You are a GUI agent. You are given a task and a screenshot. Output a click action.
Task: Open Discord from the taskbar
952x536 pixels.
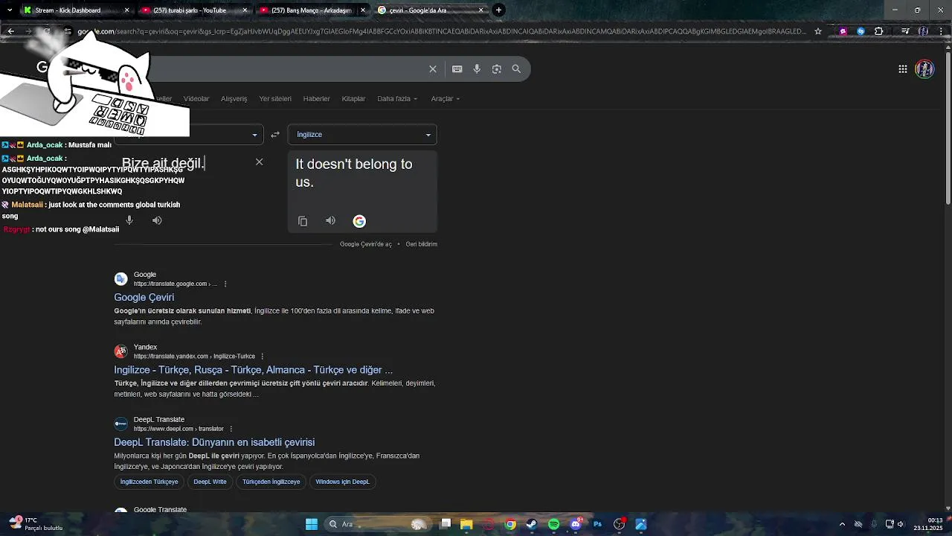coord(576,524)
